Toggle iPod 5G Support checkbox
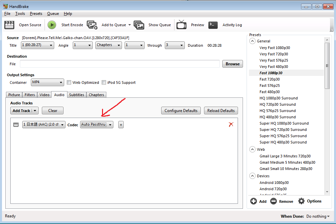The image size is (336, 224). (104, 83)
